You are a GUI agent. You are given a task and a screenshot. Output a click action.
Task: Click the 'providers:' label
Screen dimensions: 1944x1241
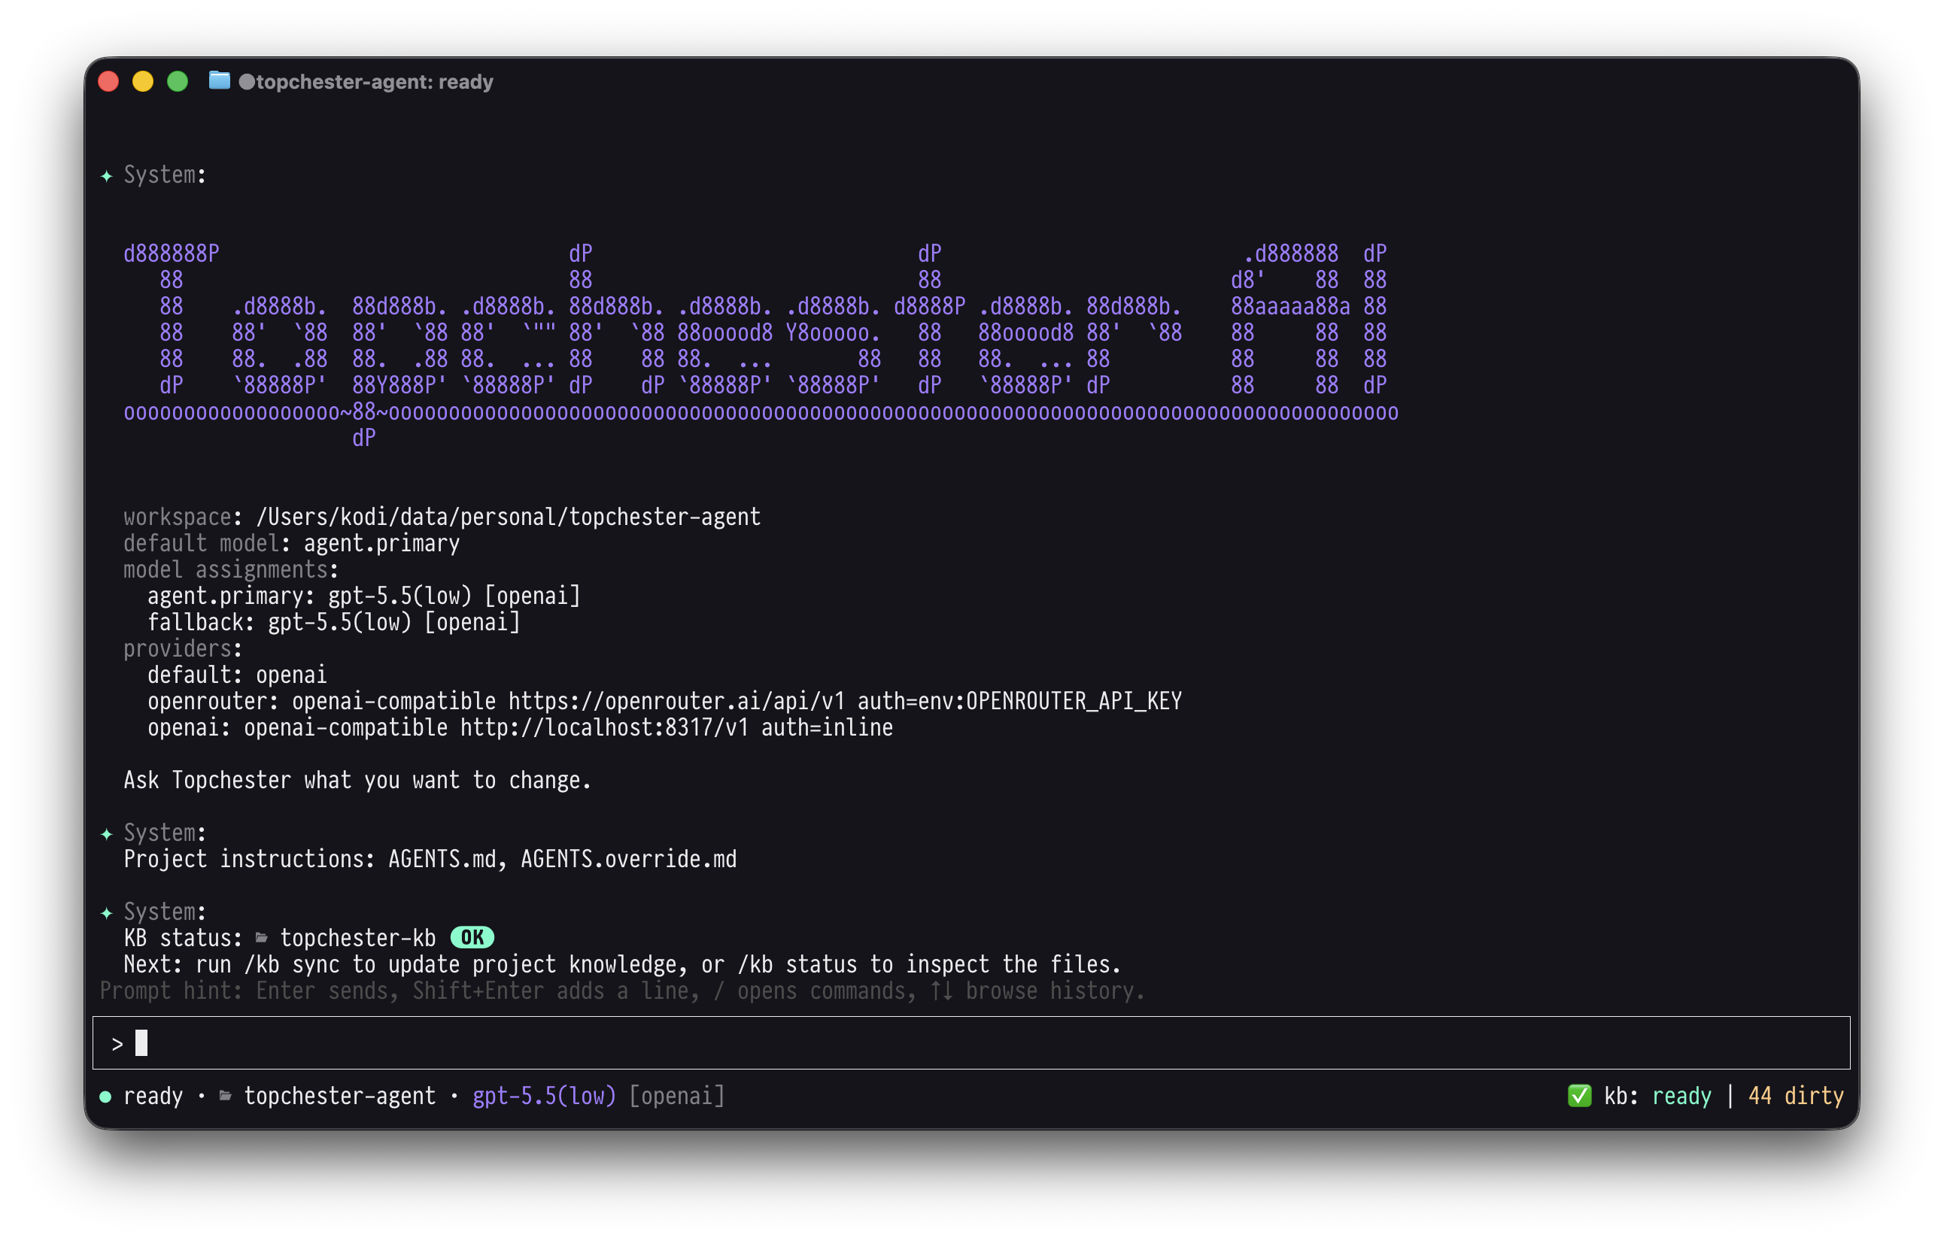[184, 650]
